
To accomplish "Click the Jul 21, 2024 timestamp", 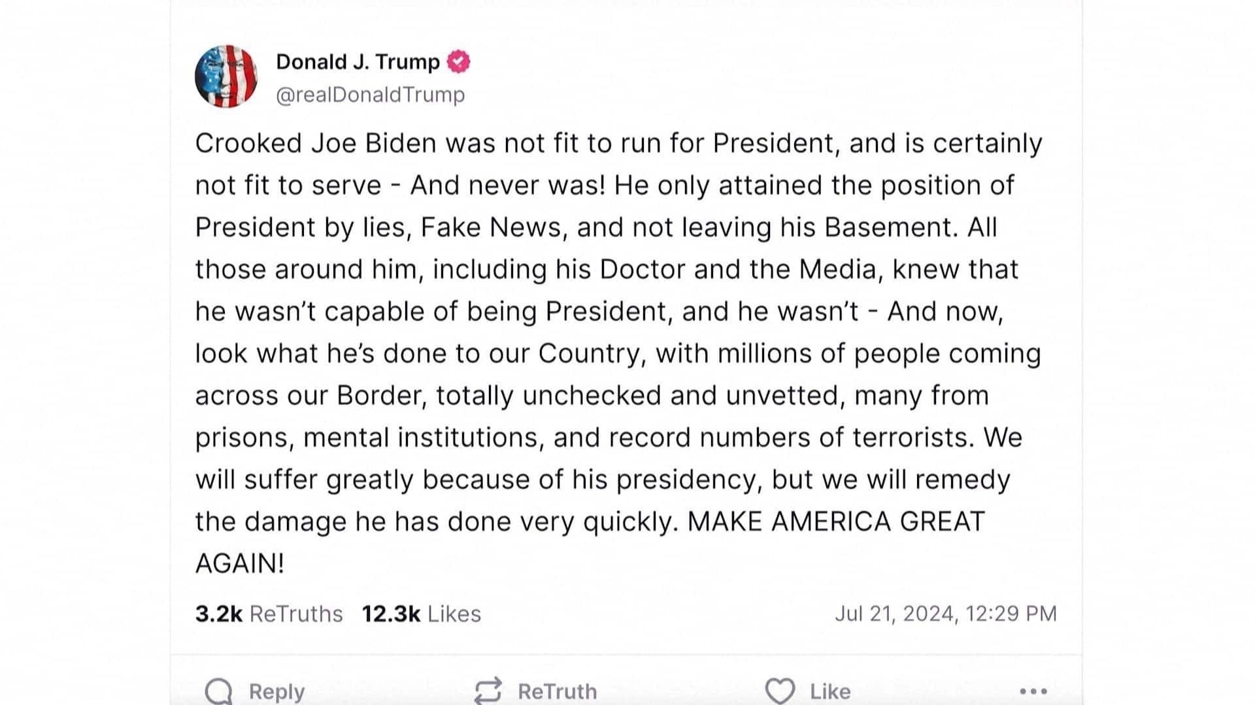I will point(945,614).
